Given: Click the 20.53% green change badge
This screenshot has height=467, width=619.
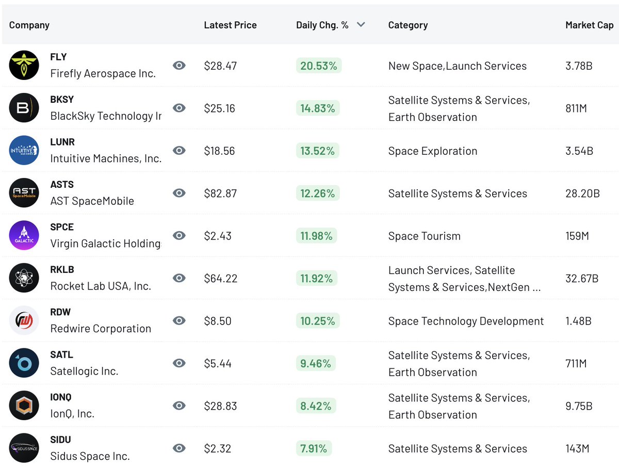Looking at the screenshot, I should point(318,65).
